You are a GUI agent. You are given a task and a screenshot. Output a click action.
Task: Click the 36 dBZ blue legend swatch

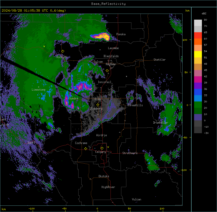[x=198, y=92]
